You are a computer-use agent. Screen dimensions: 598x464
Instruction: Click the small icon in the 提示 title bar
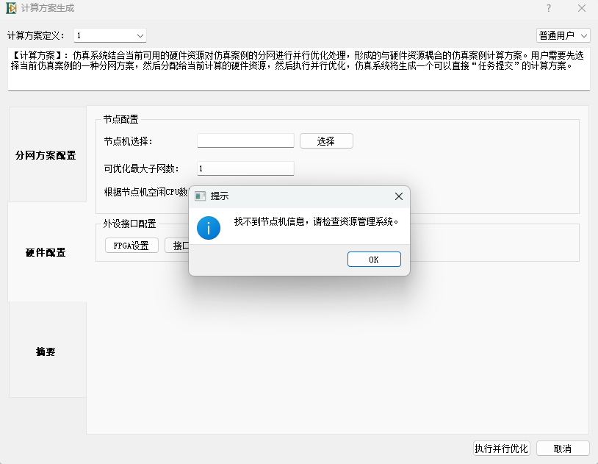(x=200, y=196)
